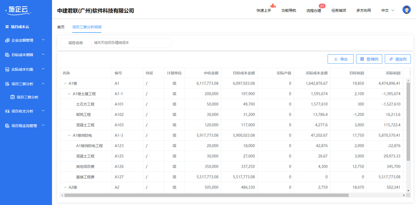
Task: Click the 实际成本归集 sidebar icon
Action: coord(7,70)
